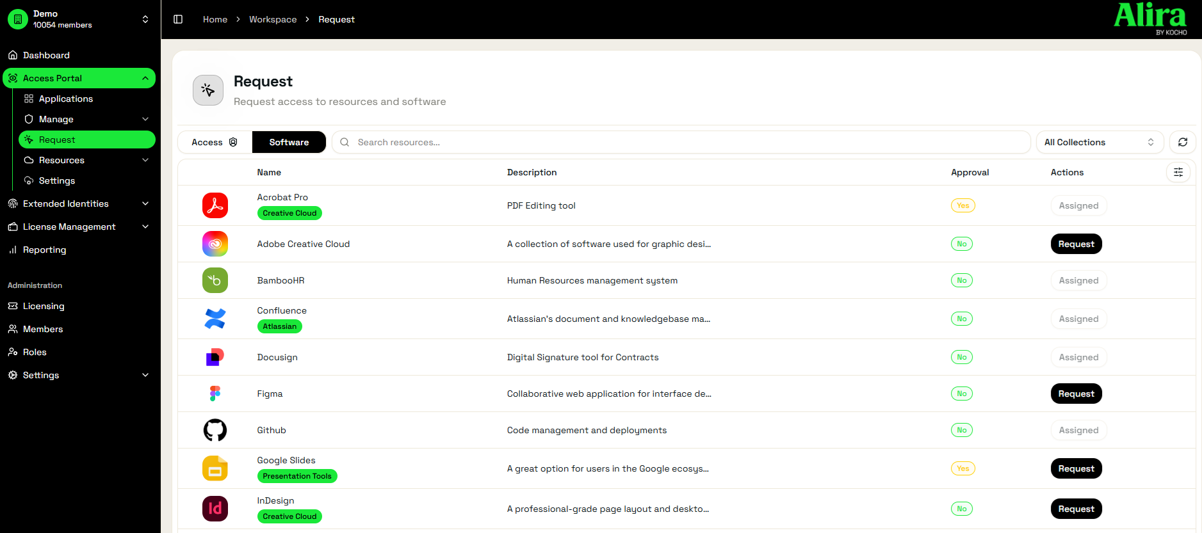The width and height of the screenshot is (1202, 533).
Task: Click the Demo workspace avatar icon
Action: 18,19
